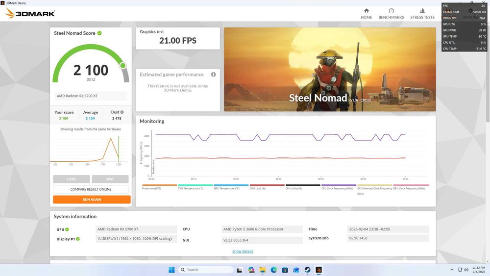Open the Copilot icon on the taskbar
490x276 pixels.
(x=251, y=270)
